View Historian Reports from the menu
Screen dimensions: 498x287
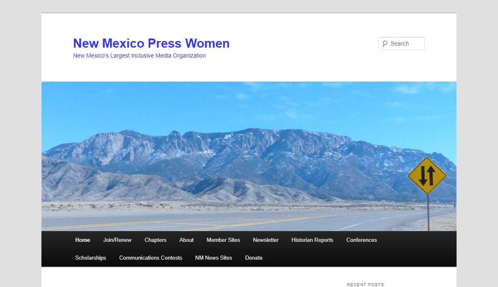(x=312, y=240)
